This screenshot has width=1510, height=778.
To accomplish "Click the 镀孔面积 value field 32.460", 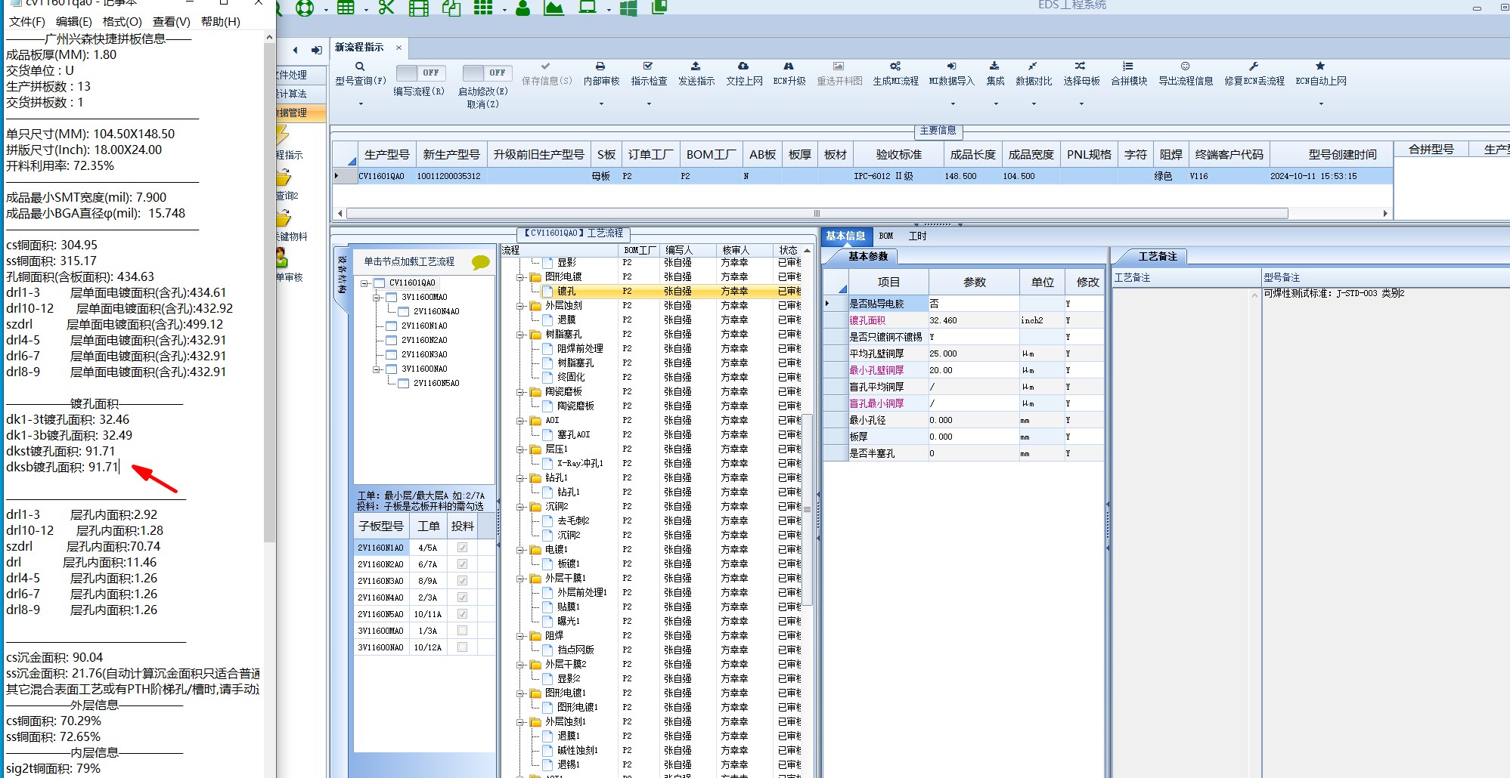I will point(974,320).
